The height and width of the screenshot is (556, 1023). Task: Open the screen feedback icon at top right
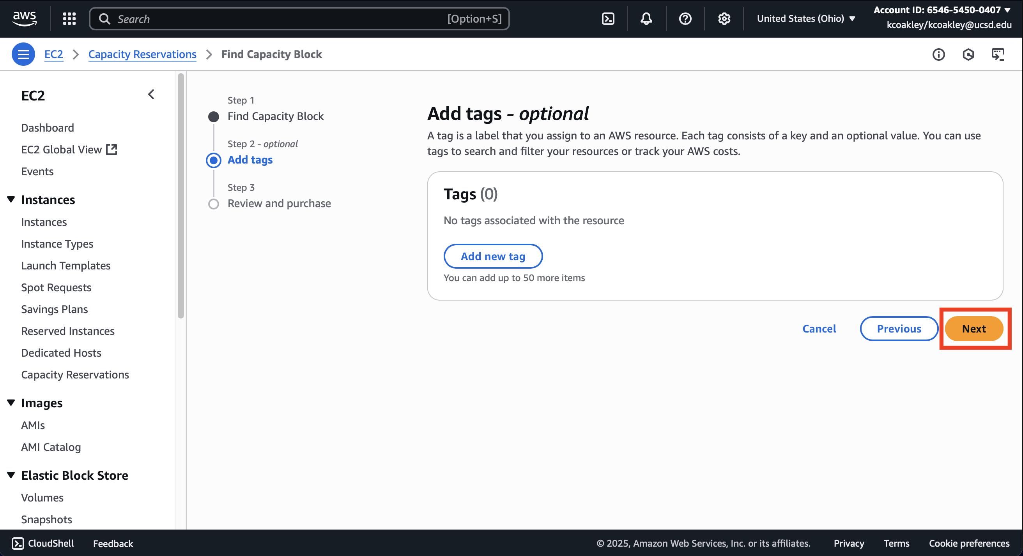pyautogui.click(x=998, y=55)
